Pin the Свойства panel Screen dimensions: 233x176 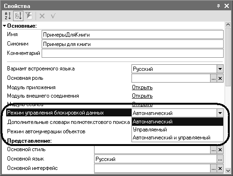click(x=218, y=6)
